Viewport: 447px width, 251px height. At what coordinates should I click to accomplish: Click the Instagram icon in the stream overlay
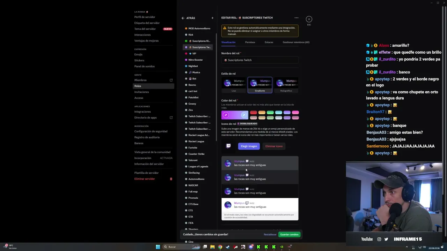tap(379, 239)
